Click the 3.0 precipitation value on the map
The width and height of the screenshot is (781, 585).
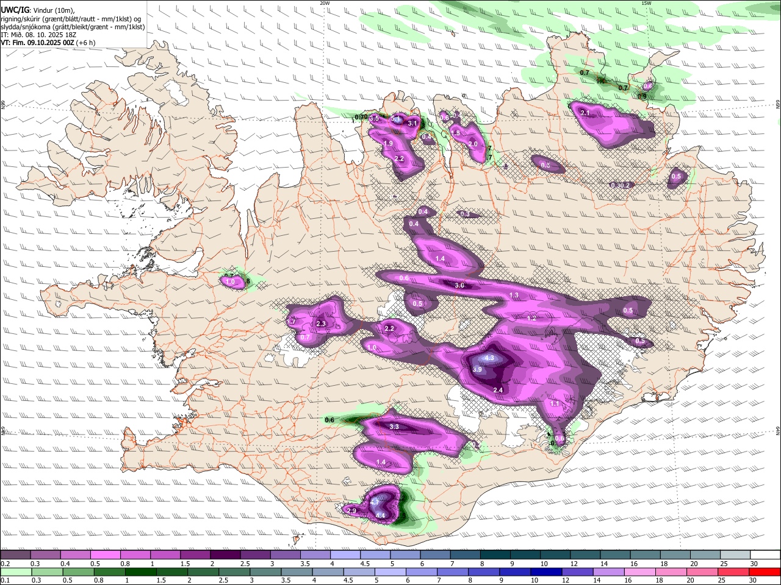click(460, 285)
